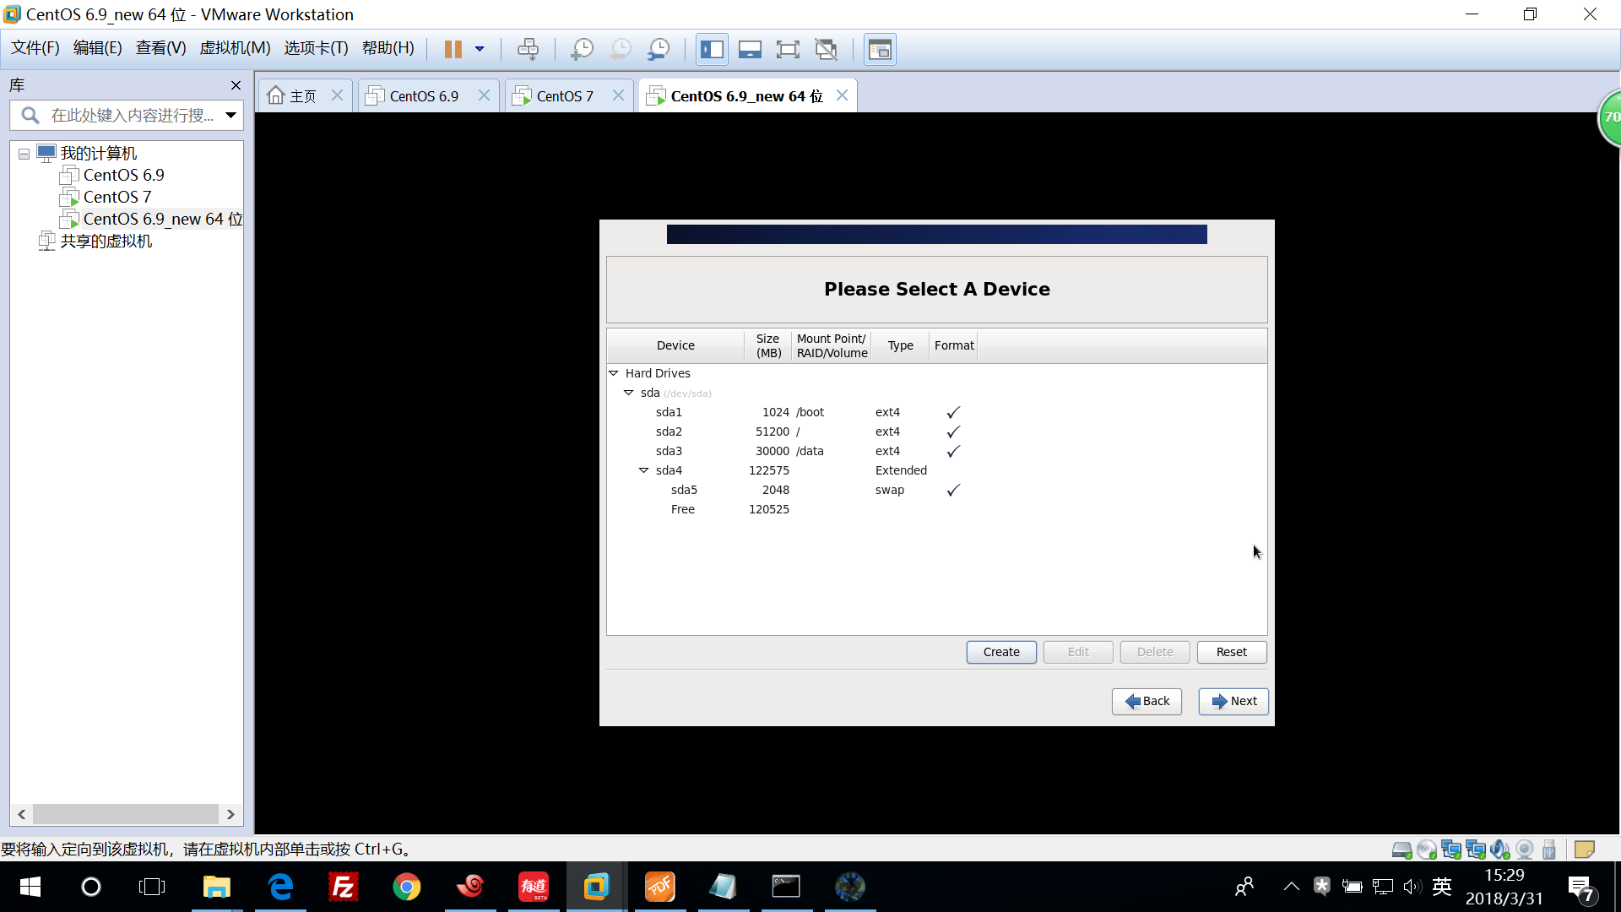Toggle the library sidebar view
Image resolution: width=1621 pixels, height=912 pixels.
[x=712, y=49]
